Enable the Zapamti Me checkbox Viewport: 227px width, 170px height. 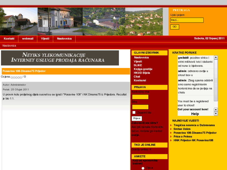134,112
